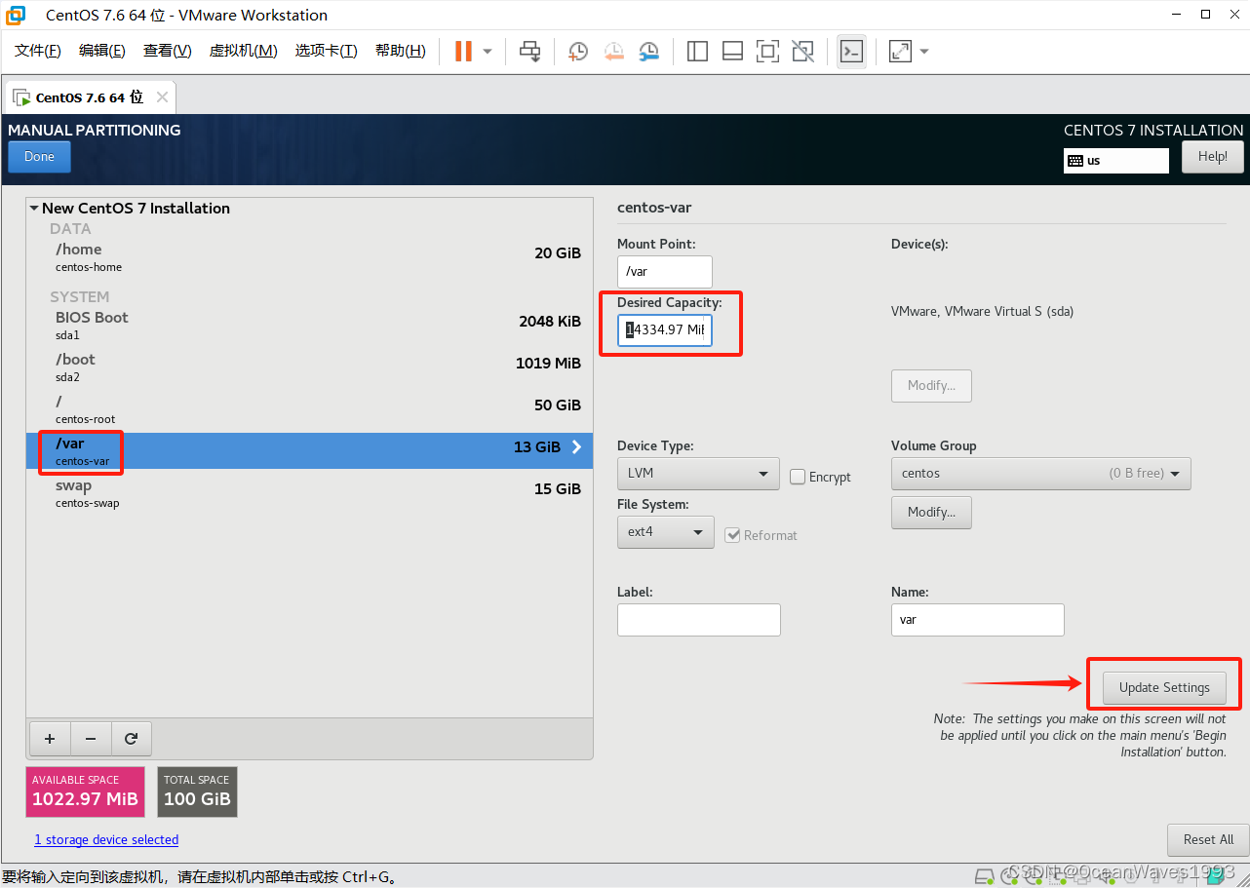Image resolution: width=1250 pixels, height=888 pixels.
Task: Open the 文件(F) menu
Action: click(38, 51)
